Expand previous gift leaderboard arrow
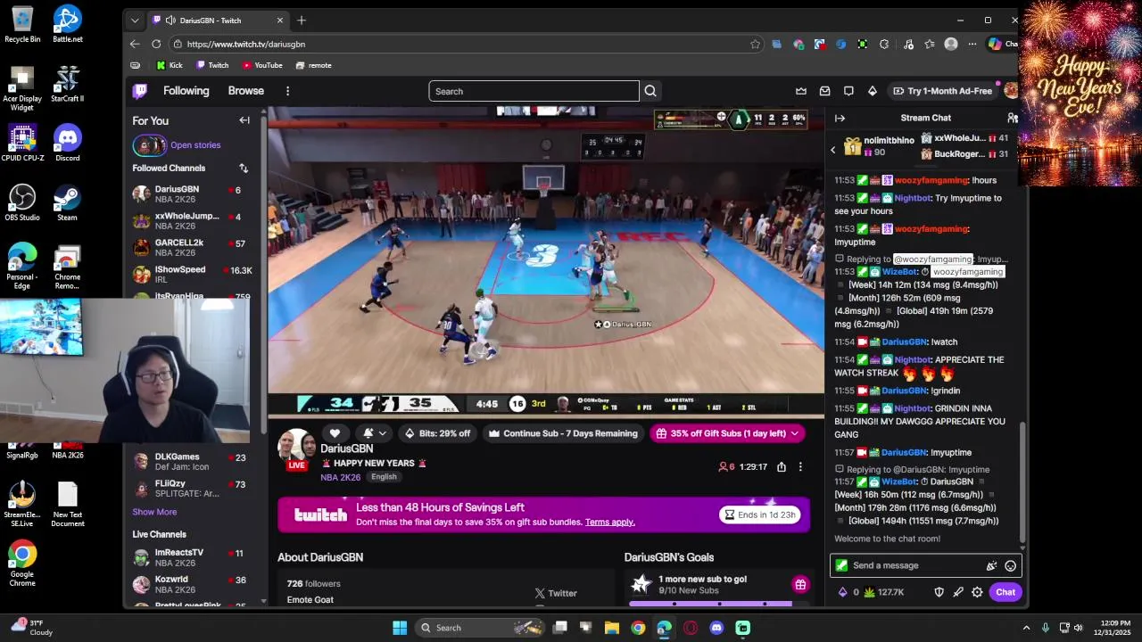 832,150
